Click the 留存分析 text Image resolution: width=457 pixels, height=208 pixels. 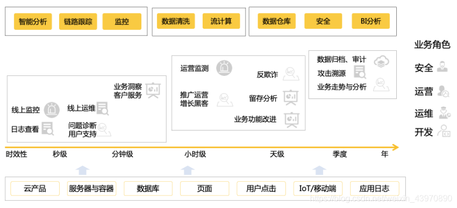tap(263, 98)
